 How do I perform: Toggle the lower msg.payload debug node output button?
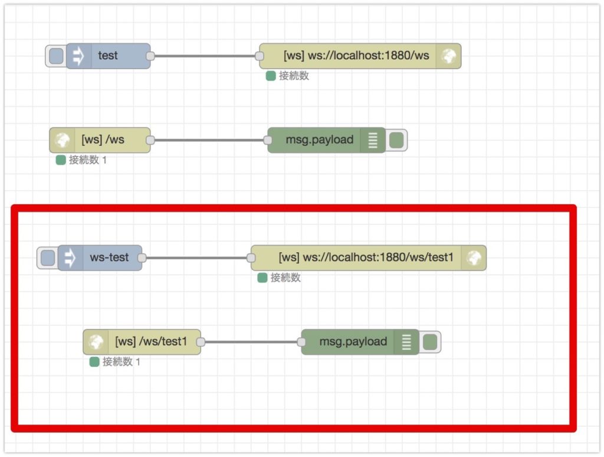coord(431,342)
